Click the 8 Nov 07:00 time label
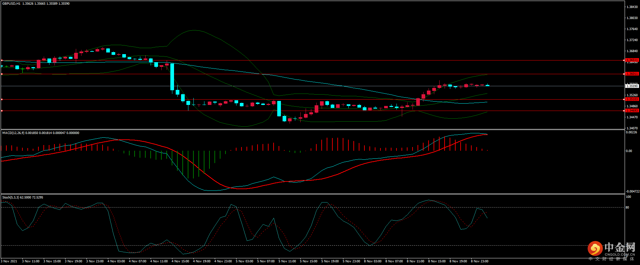 click(x=394, y=261)
